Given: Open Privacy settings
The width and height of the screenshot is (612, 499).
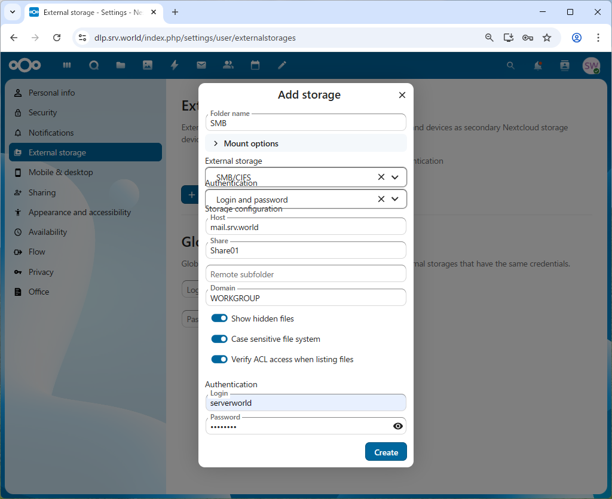Looking at the screenshot, I should (x=85, y=272).
